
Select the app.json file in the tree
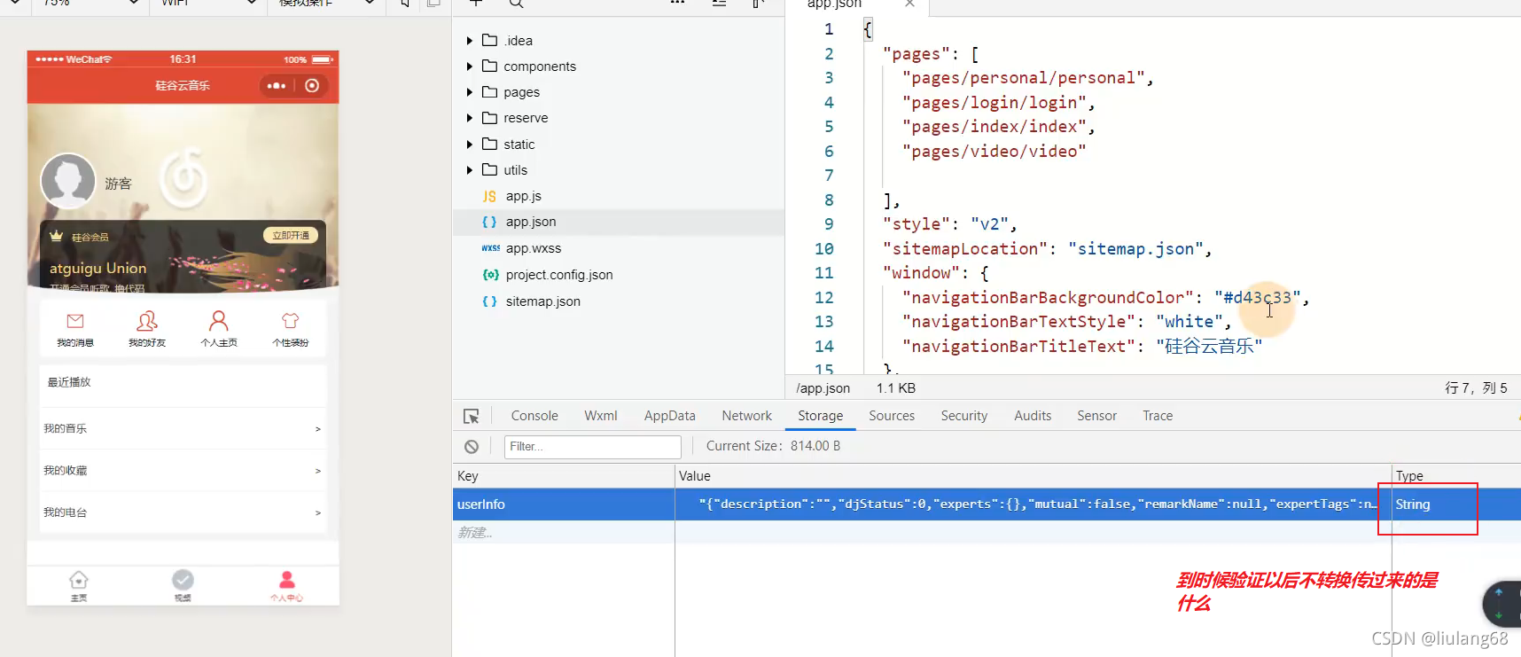531,222
